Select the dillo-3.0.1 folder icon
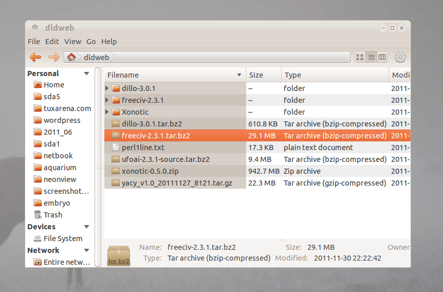Image resolution: width=443 pixels, height=292 pixels. (x=116, y=88)
